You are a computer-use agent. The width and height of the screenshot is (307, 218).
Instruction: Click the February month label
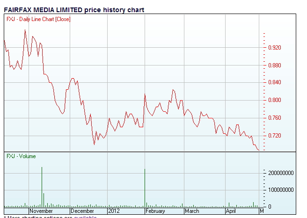[x=155, y=211]
